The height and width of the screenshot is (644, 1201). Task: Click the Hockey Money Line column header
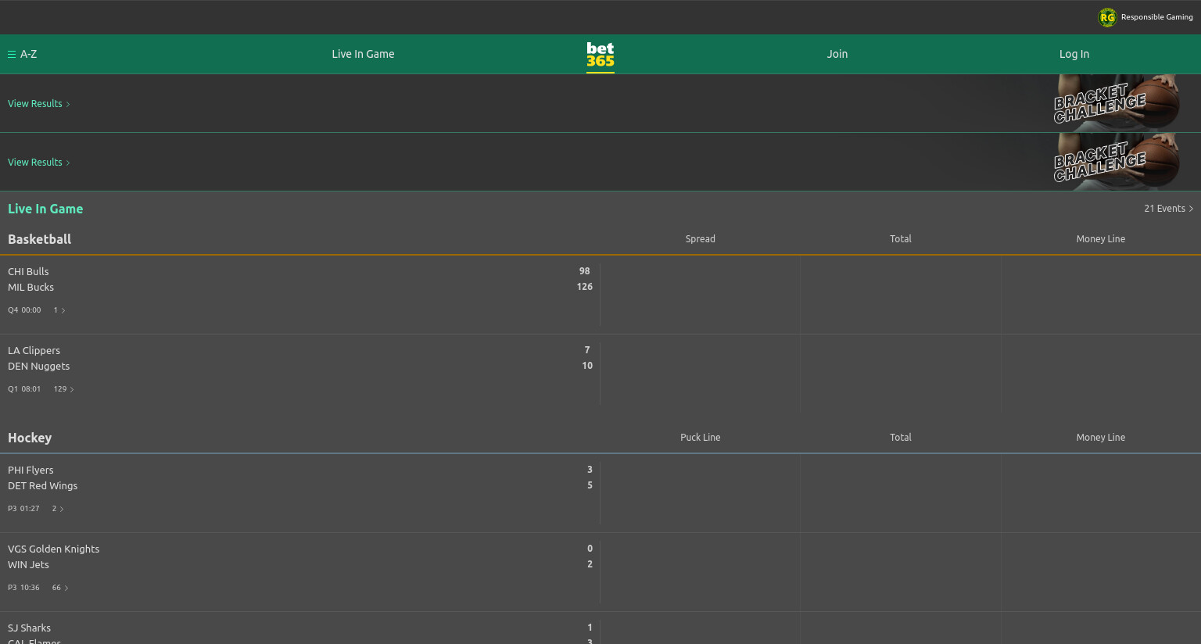click(x=1101, y=438)
